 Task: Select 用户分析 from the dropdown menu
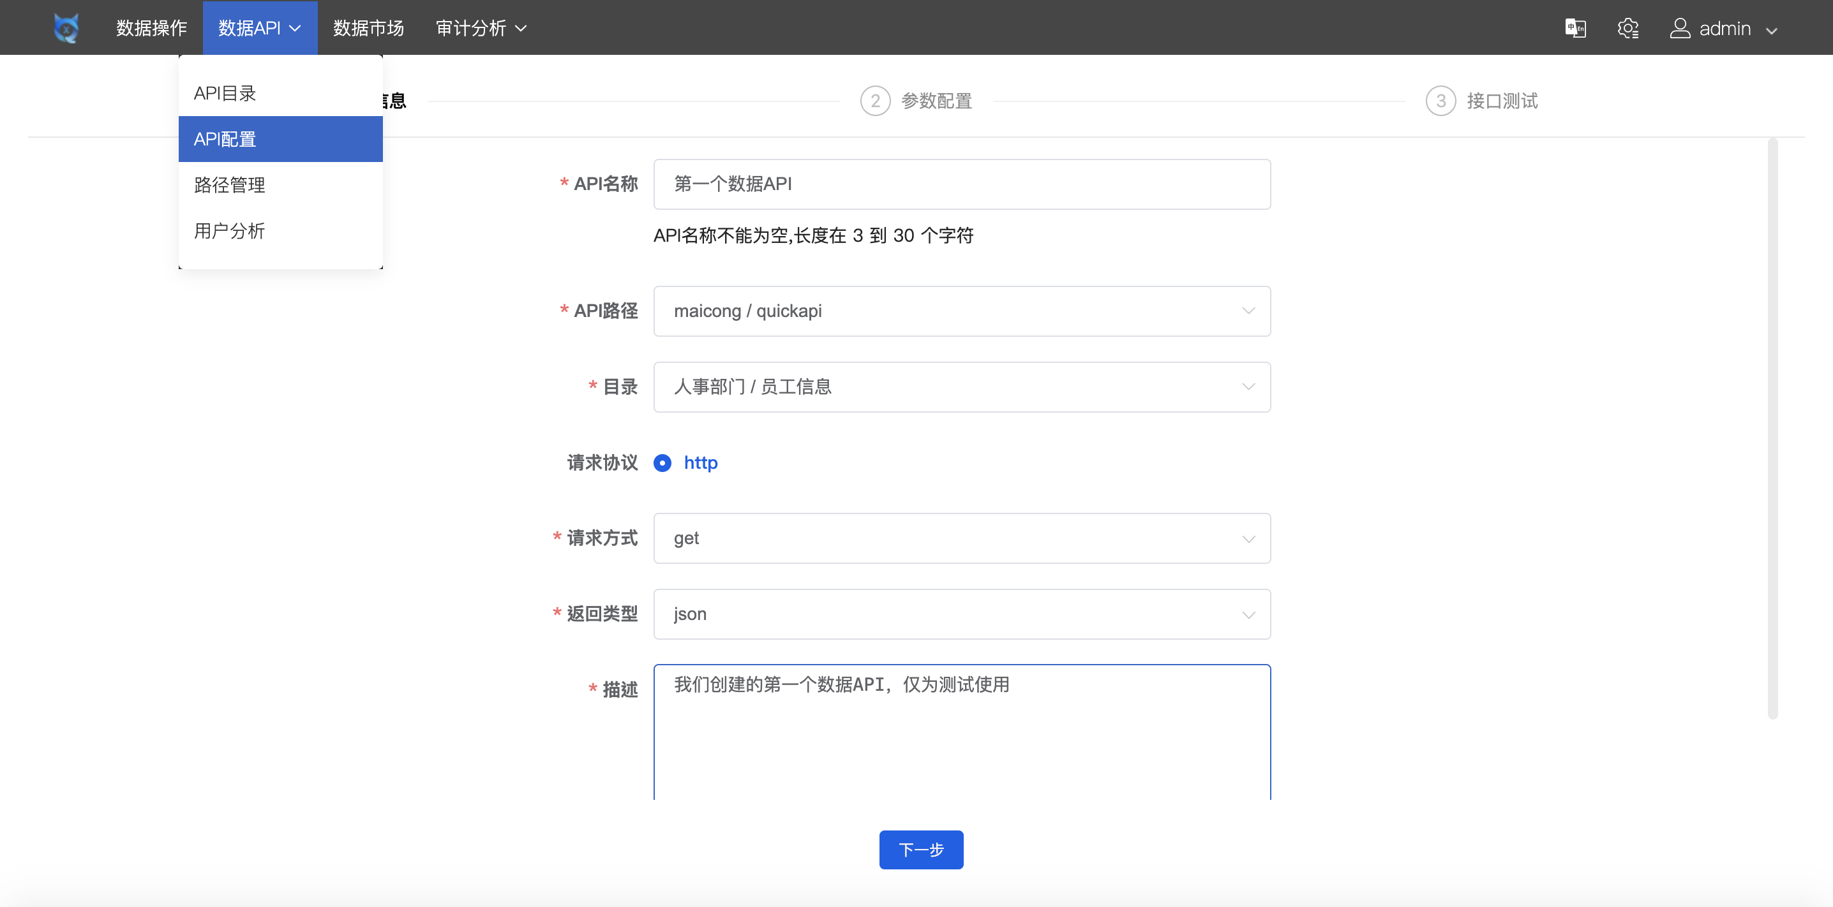[x=228, y=230]
